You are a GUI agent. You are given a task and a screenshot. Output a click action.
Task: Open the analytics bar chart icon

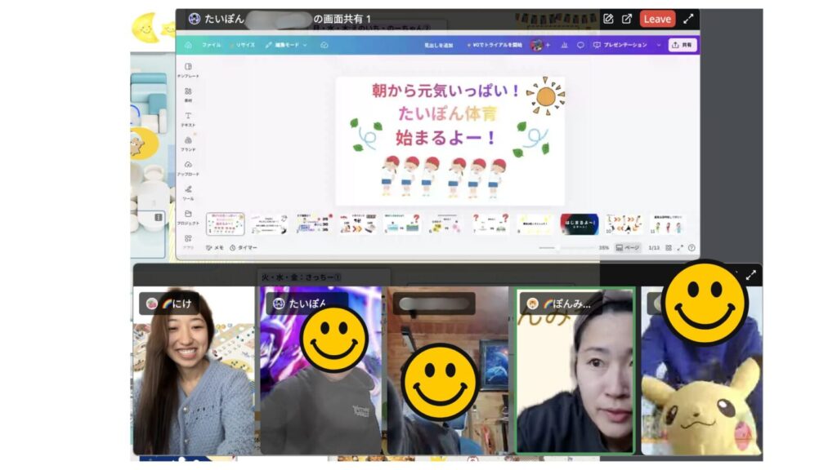pos(564,45)
